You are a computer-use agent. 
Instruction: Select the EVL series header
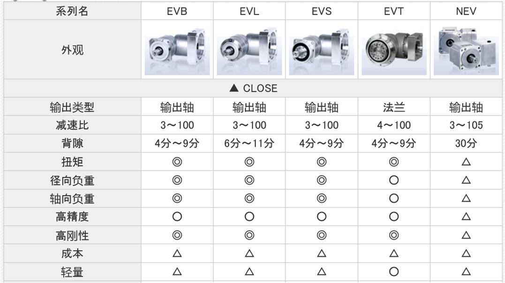(249, 11)
